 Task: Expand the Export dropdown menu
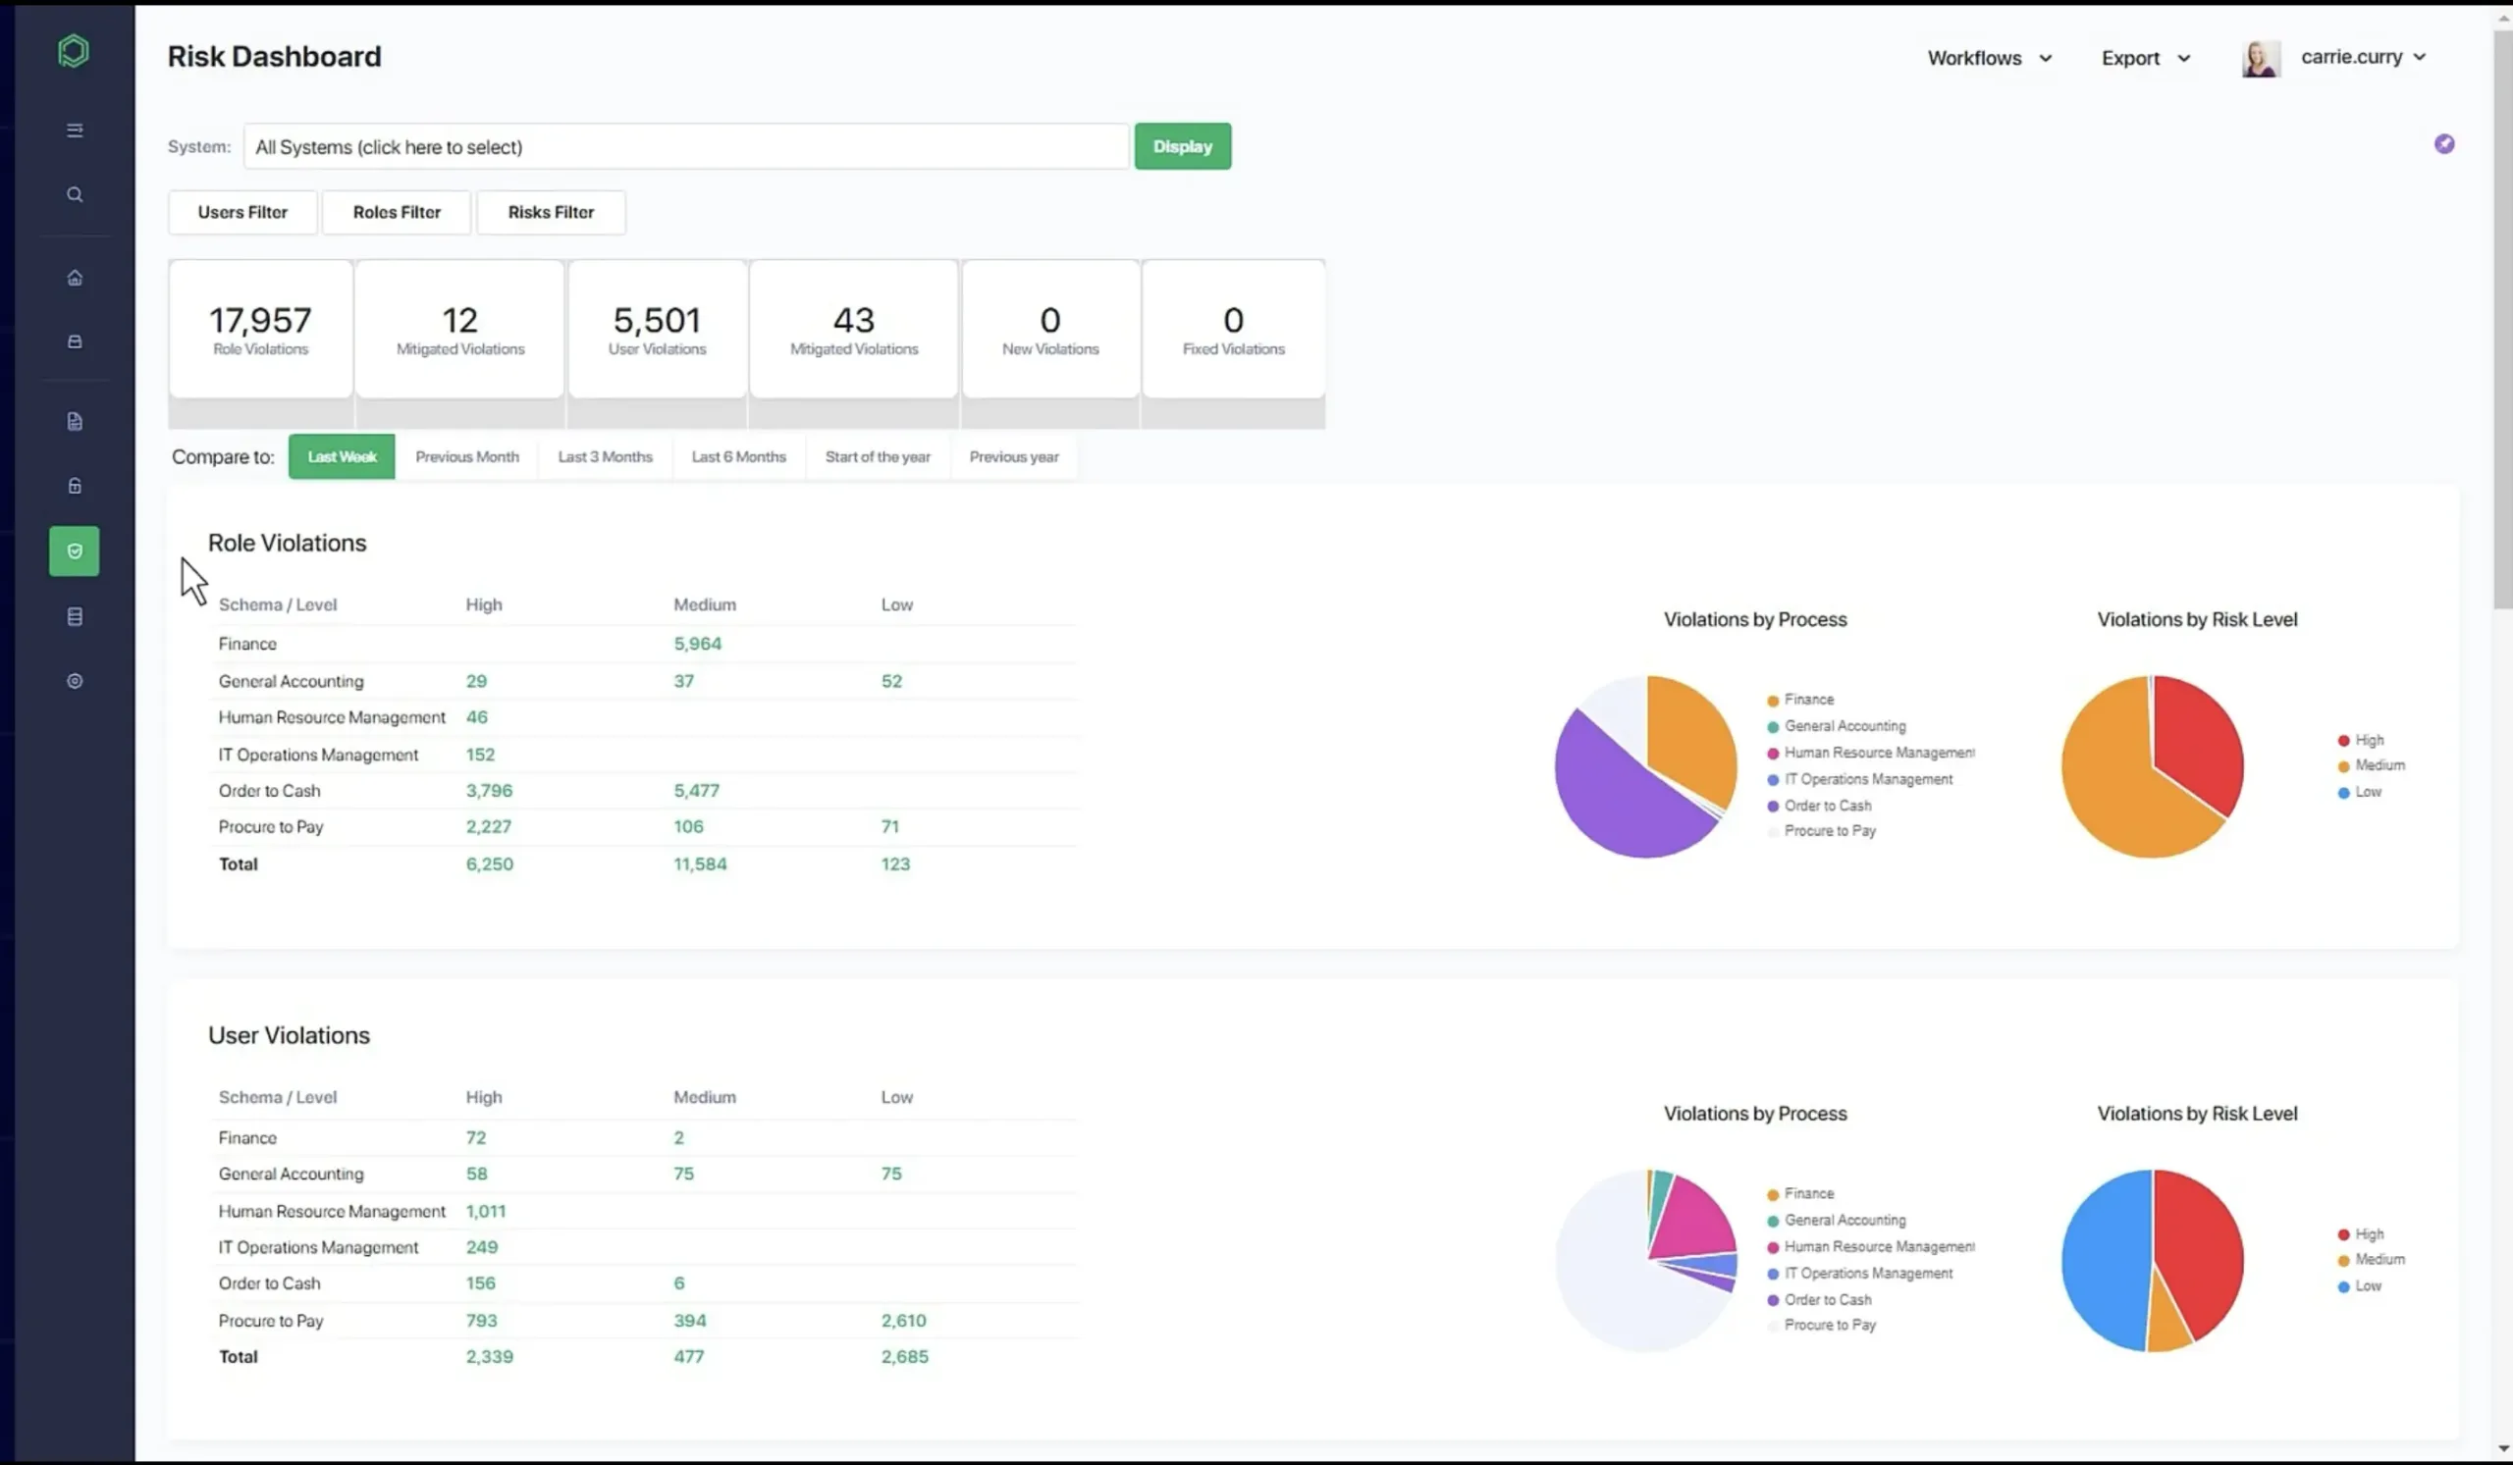click(2144, 57)
